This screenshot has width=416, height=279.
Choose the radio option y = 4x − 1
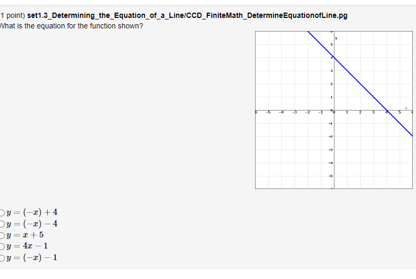point(2,246)
